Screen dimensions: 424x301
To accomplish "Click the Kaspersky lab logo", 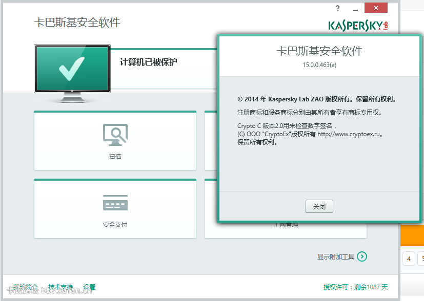I will point(358,26).
